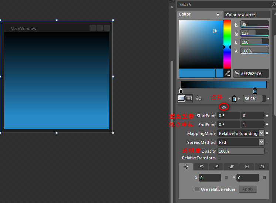Screen dimensions: 276x203
Task: Adjust the G green value slider
Action: pyautogui.click(x=255, y=33)
